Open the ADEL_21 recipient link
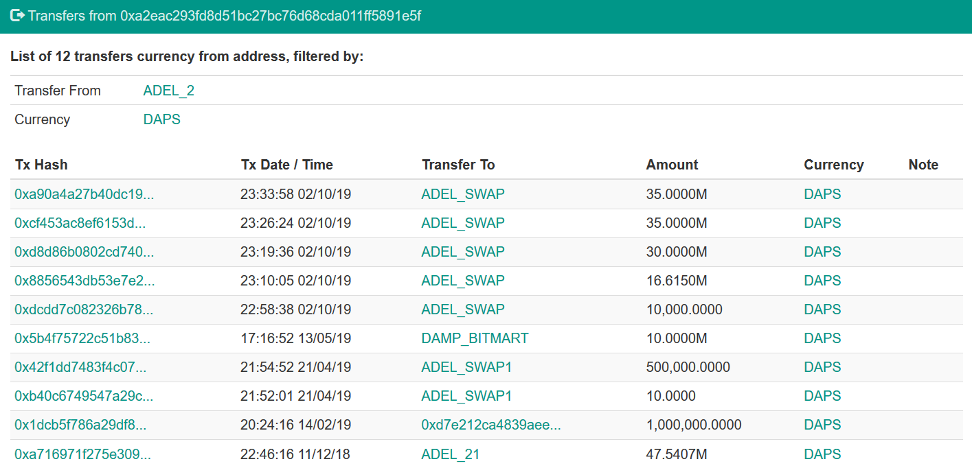 coord(451,454)
